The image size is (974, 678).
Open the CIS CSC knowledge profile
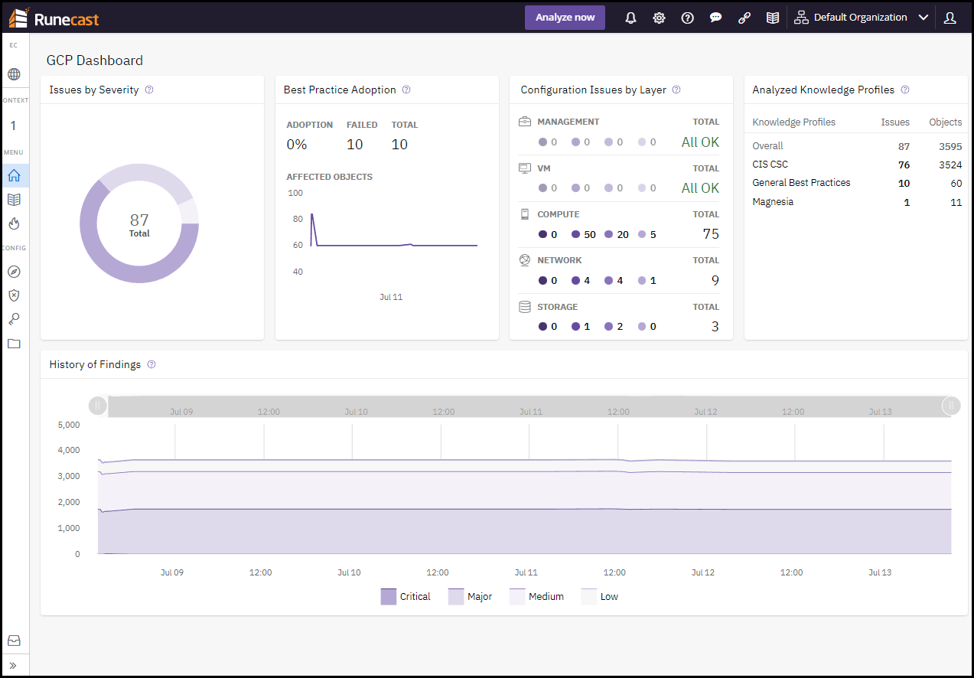point(857,165)
